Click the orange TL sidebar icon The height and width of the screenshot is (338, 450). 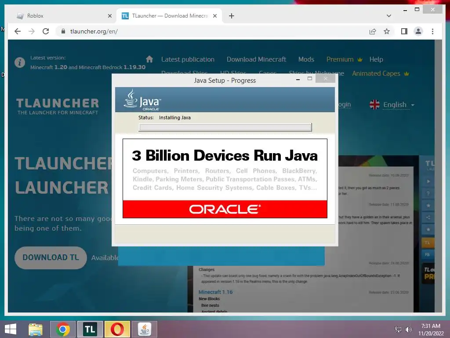click(x=427, y=243)
